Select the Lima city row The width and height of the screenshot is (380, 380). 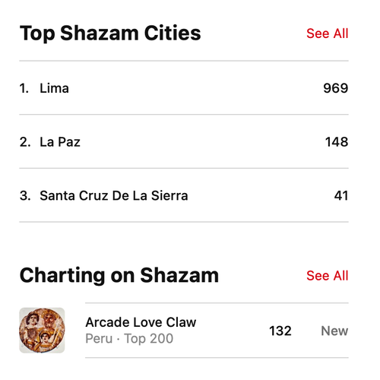pyautogui.click(x=184, y=88)
